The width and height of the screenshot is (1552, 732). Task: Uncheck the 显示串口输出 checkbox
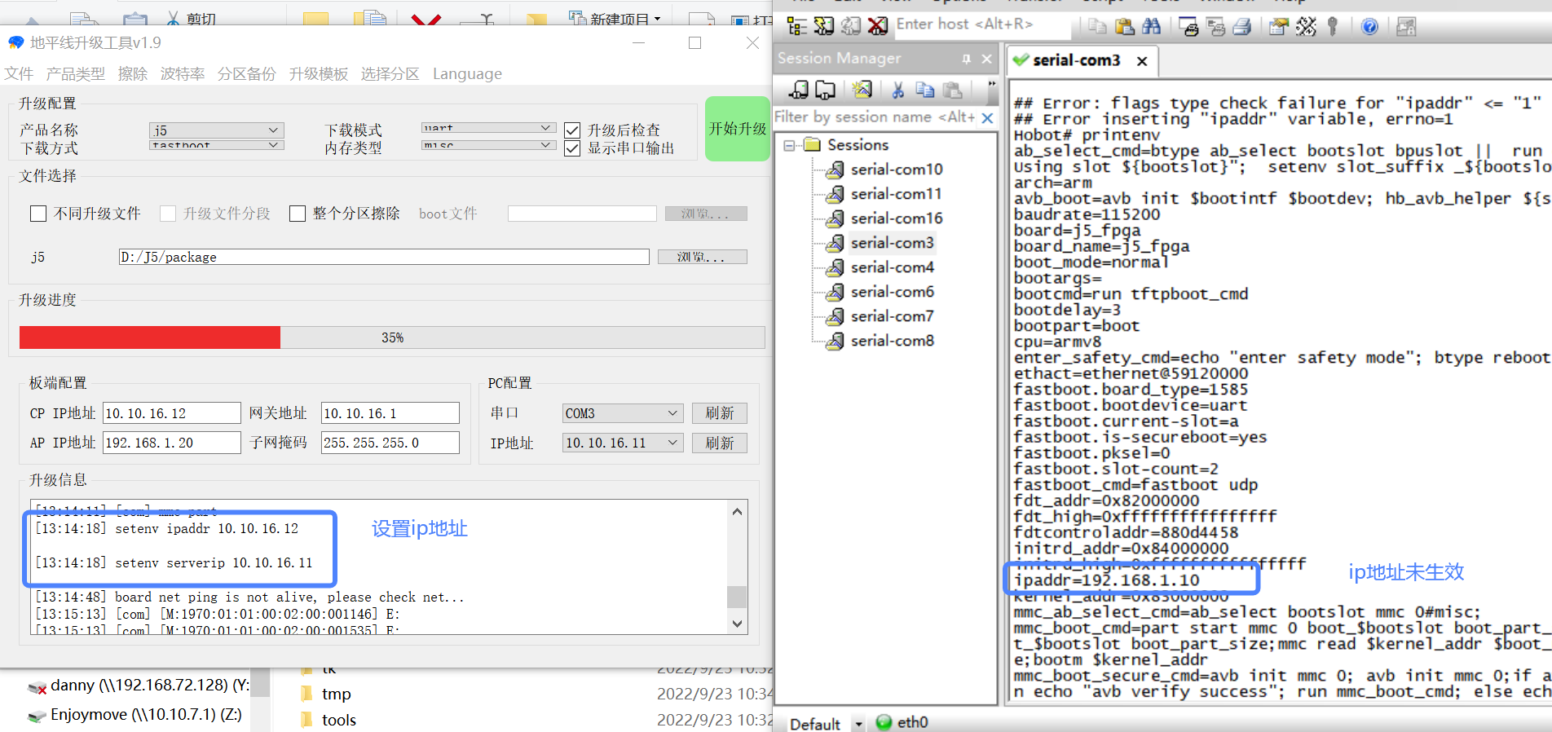point(572,148)
